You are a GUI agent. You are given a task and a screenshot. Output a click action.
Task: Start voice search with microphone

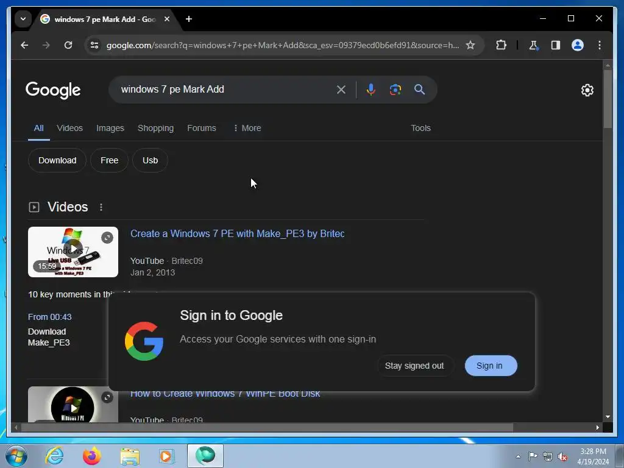click(370, 90)
